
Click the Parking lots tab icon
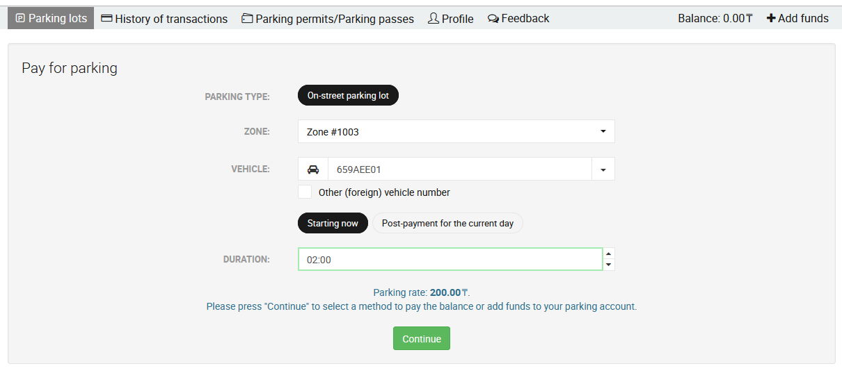point(20,19)
